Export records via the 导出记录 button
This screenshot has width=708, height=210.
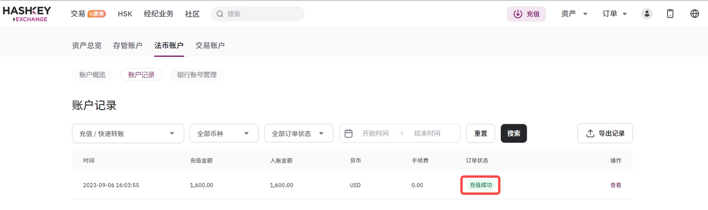click(x=605, y=133)
